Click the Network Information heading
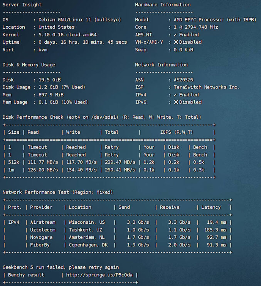The height and width of the screenshot is (286, 261). pos(161,65)
